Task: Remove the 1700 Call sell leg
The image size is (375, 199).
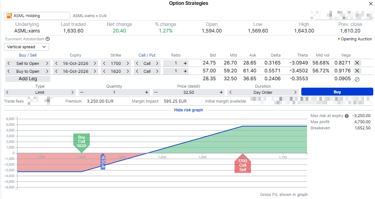Action: point(357,63)
